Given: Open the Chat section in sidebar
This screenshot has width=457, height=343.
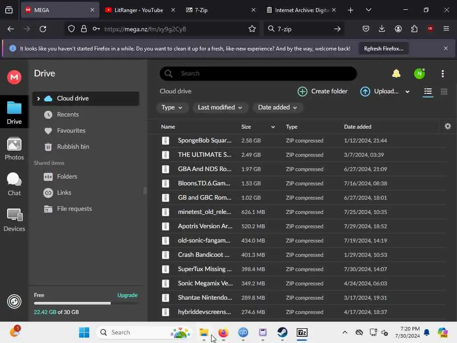Looking at the screenshot, I should tap(14, 184).
